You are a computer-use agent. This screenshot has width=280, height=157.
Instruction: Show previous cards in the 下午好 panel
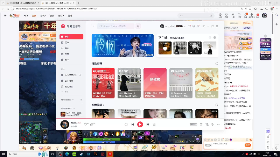point(210,38)
